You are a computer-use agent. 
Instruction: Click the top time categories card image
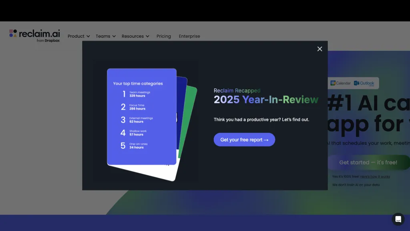[142, 117]
